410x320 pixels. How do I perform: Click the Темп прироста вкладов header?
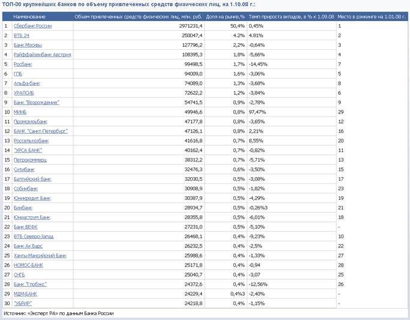(x=291, y=17)
